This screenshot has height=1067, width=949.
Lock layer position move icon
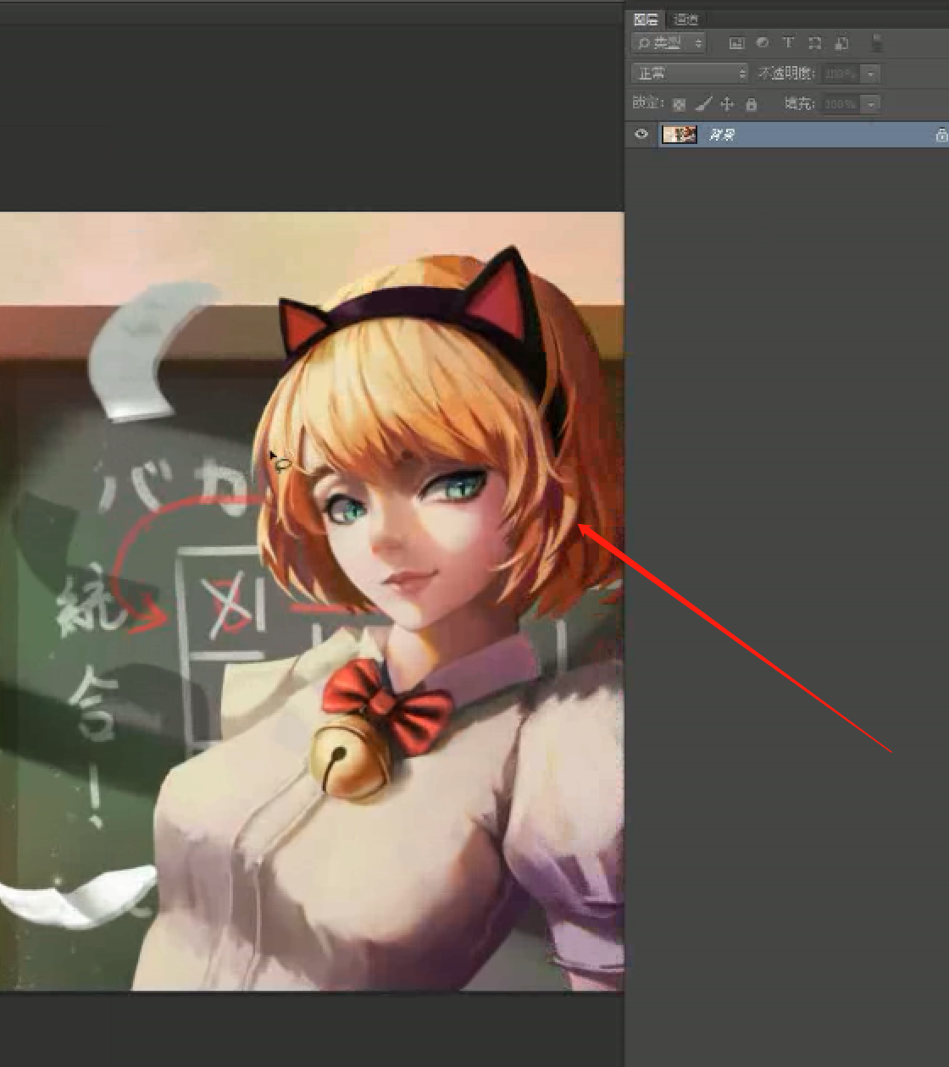click(727, 104)
